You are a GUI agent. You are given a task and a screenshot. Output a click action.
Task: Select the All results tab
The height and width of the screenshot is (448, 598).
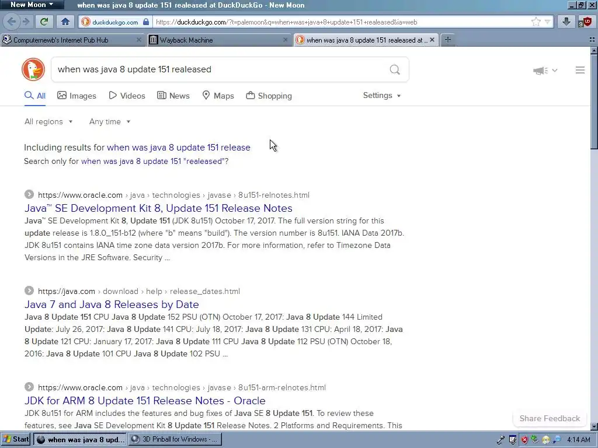click(35, 96)
